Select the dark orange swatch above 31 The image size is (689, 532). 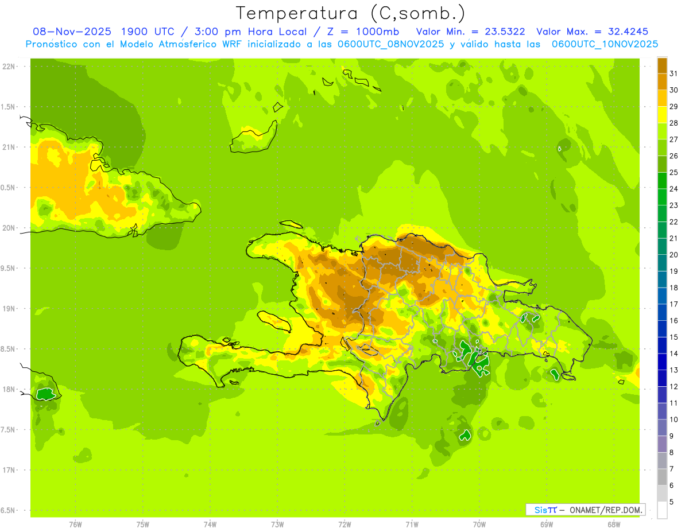click(x=662, y=65)
